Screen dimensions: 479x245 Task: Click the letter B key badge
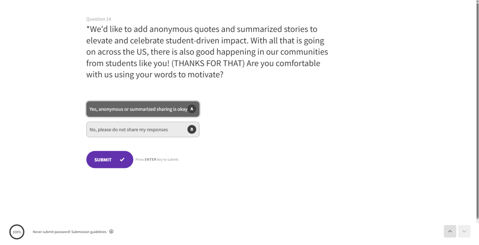192,129
